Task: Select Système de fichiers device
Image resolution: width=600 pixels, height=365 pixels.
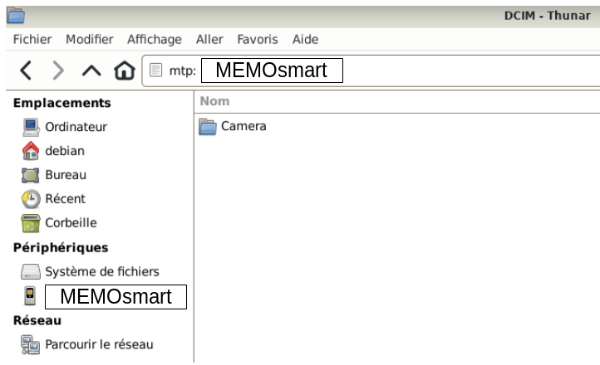Action: click(102, 271)
